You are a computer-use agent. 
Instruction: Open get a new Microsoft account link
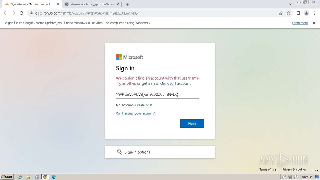pyautogui.click(x=166, y=83)
